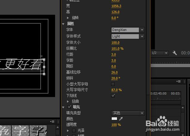Screen dimensions: 190x136
Task: Click the scroll down arrow in timeline panel
Action: (183, 135)
